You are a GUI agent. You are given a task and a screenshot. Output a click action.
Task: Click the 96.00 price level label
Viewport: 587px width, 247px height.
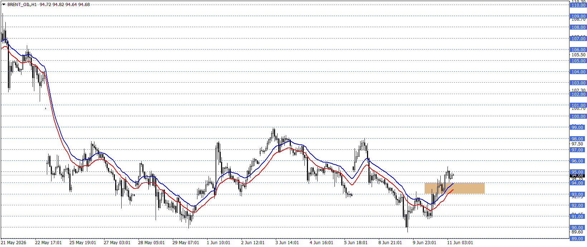pos(578,161)
